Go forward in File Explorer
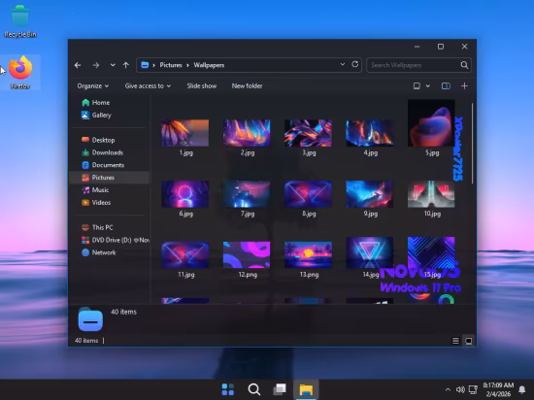This screenshot has width=534, height=400. click(x=96, y=65)
